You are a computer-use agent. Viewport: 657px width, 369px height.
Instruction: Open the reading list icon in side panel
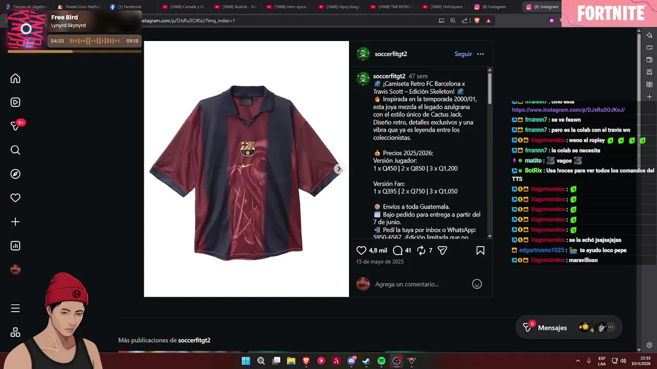[649, 85]
